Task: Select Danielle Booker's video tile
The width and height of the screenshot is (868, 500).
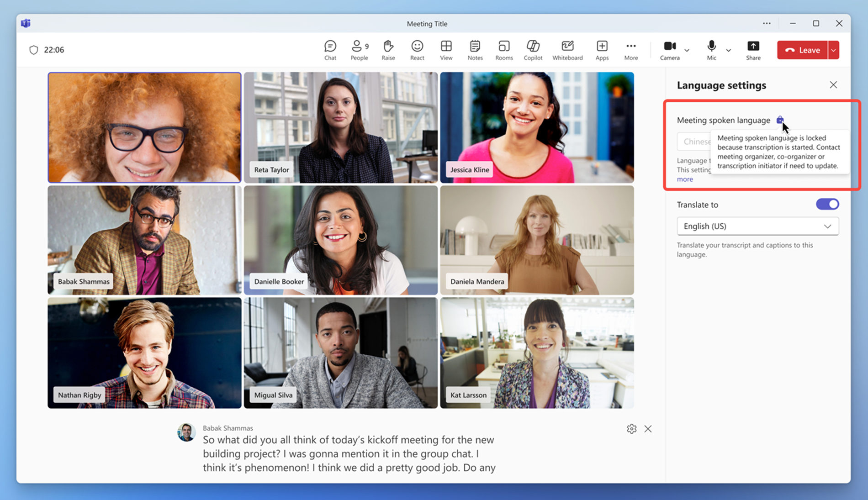Action: click(340, 240)
